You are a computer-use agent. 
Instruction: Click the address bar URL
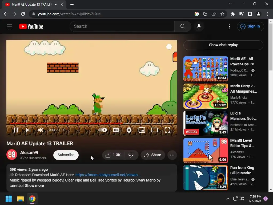pos(69,14)
